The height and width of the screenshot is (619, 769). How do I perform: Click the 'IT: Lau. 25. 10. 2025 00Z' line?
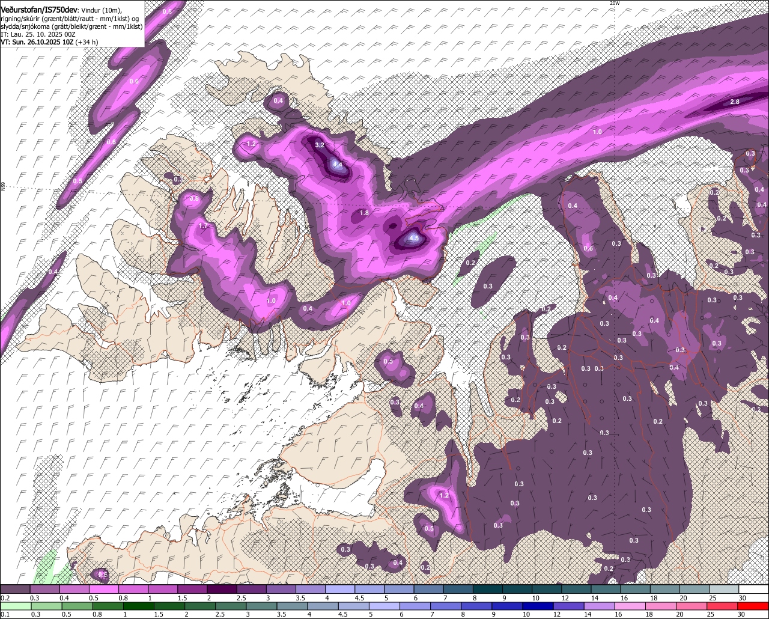38,34
